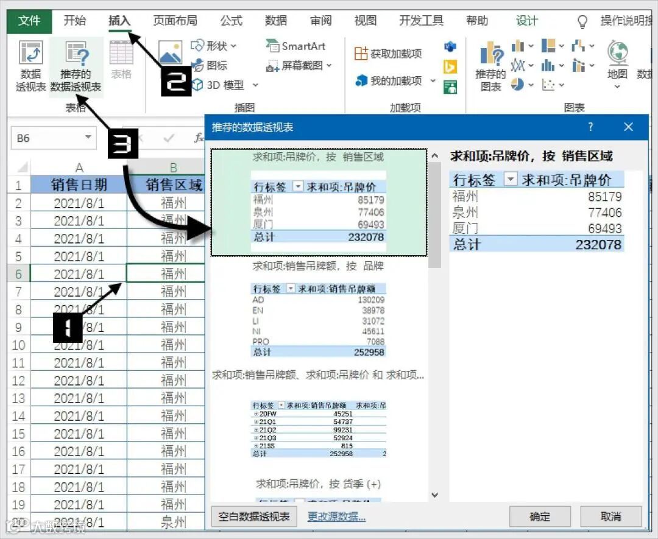
Task: Open Shapes gallery
Action: 214,46
